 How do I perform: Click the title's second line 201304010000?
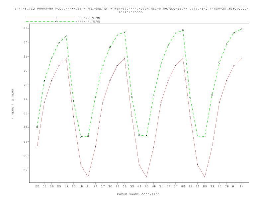pos(131,12)
